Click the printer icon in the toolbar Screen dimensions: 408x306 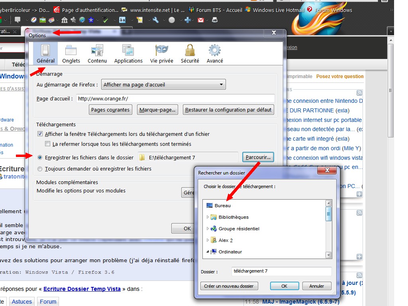(x=215, y=20)
